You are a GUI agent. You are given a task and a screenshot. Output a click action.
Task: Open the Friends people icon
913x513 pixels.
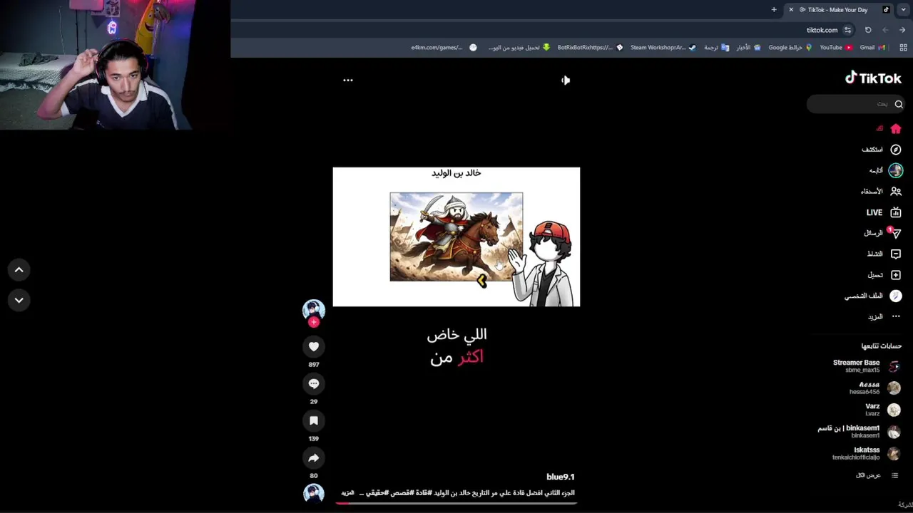[x=896, y=192]
